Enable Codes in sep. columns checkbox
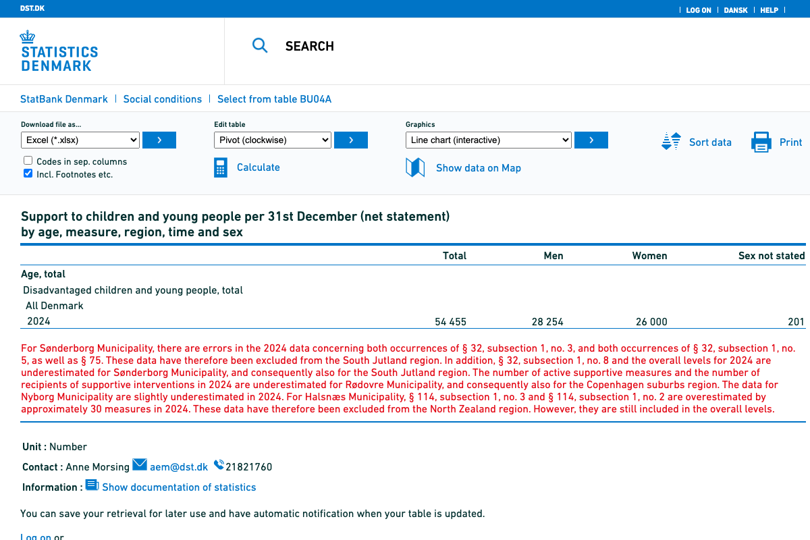Viewport: 810px width, 540px height. point(28,161)
